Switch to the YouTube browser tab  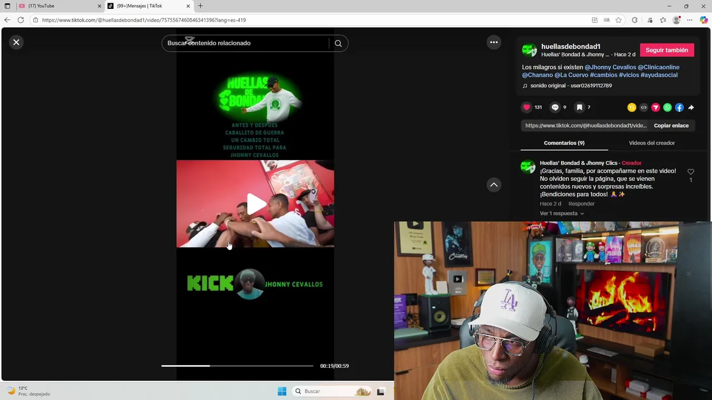(x=58, y=6)
